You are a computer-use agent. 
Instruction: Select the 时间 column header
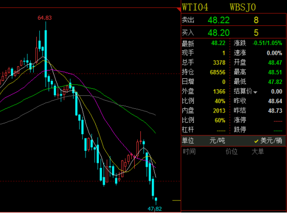click(189, 152)
